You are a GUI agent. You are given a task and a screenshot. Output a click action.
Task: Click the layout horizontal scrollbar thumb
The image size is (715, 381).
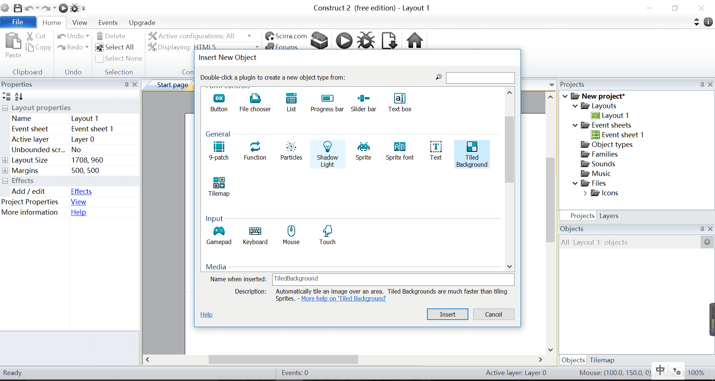(x=283, y=359)
